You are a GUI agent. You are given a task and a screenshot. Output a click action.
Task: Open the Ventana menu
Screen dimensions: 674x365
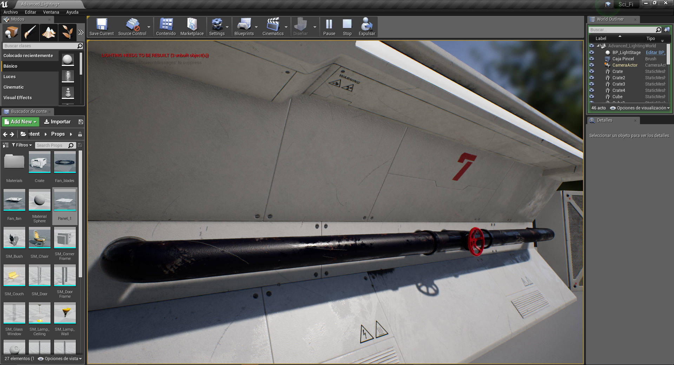[51, 12]
